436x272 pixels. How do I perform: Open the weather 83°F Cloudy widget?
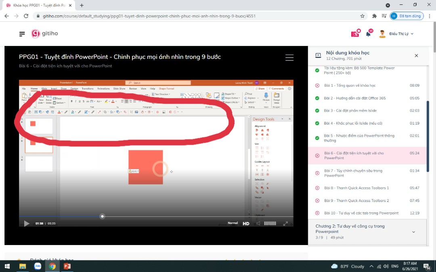(348, 266)
